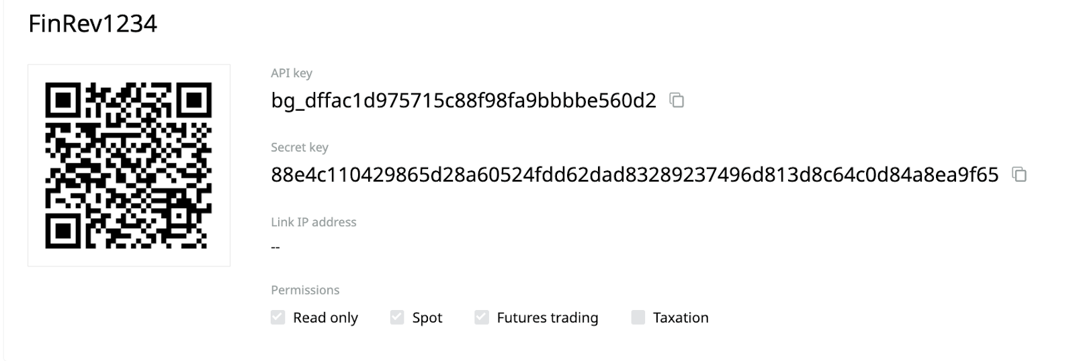1075x361 pixels.
Task: Click the Futures trading label text
Action: pos(548,318)
